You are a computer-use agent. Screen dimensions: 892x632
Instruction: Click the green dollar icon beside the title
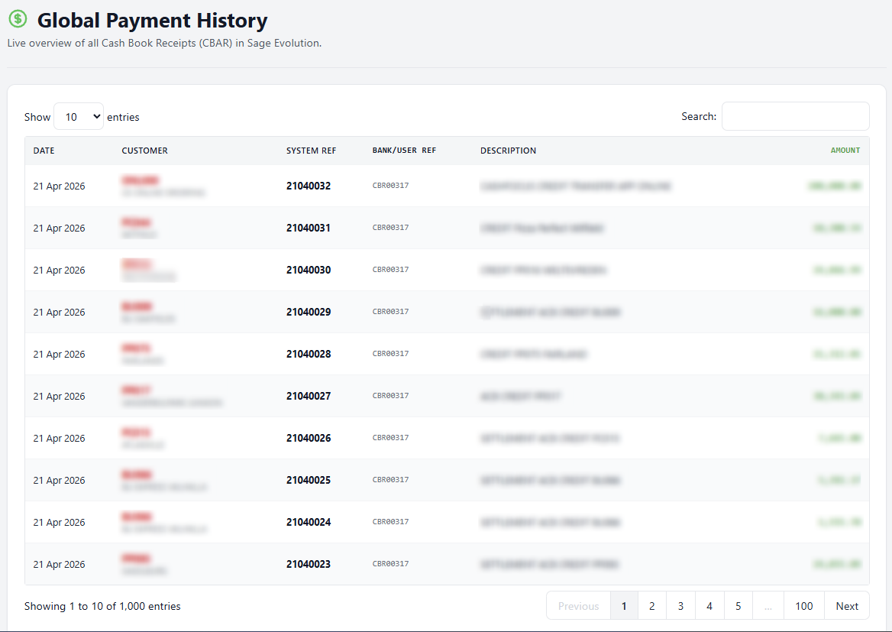pos(18,19)
